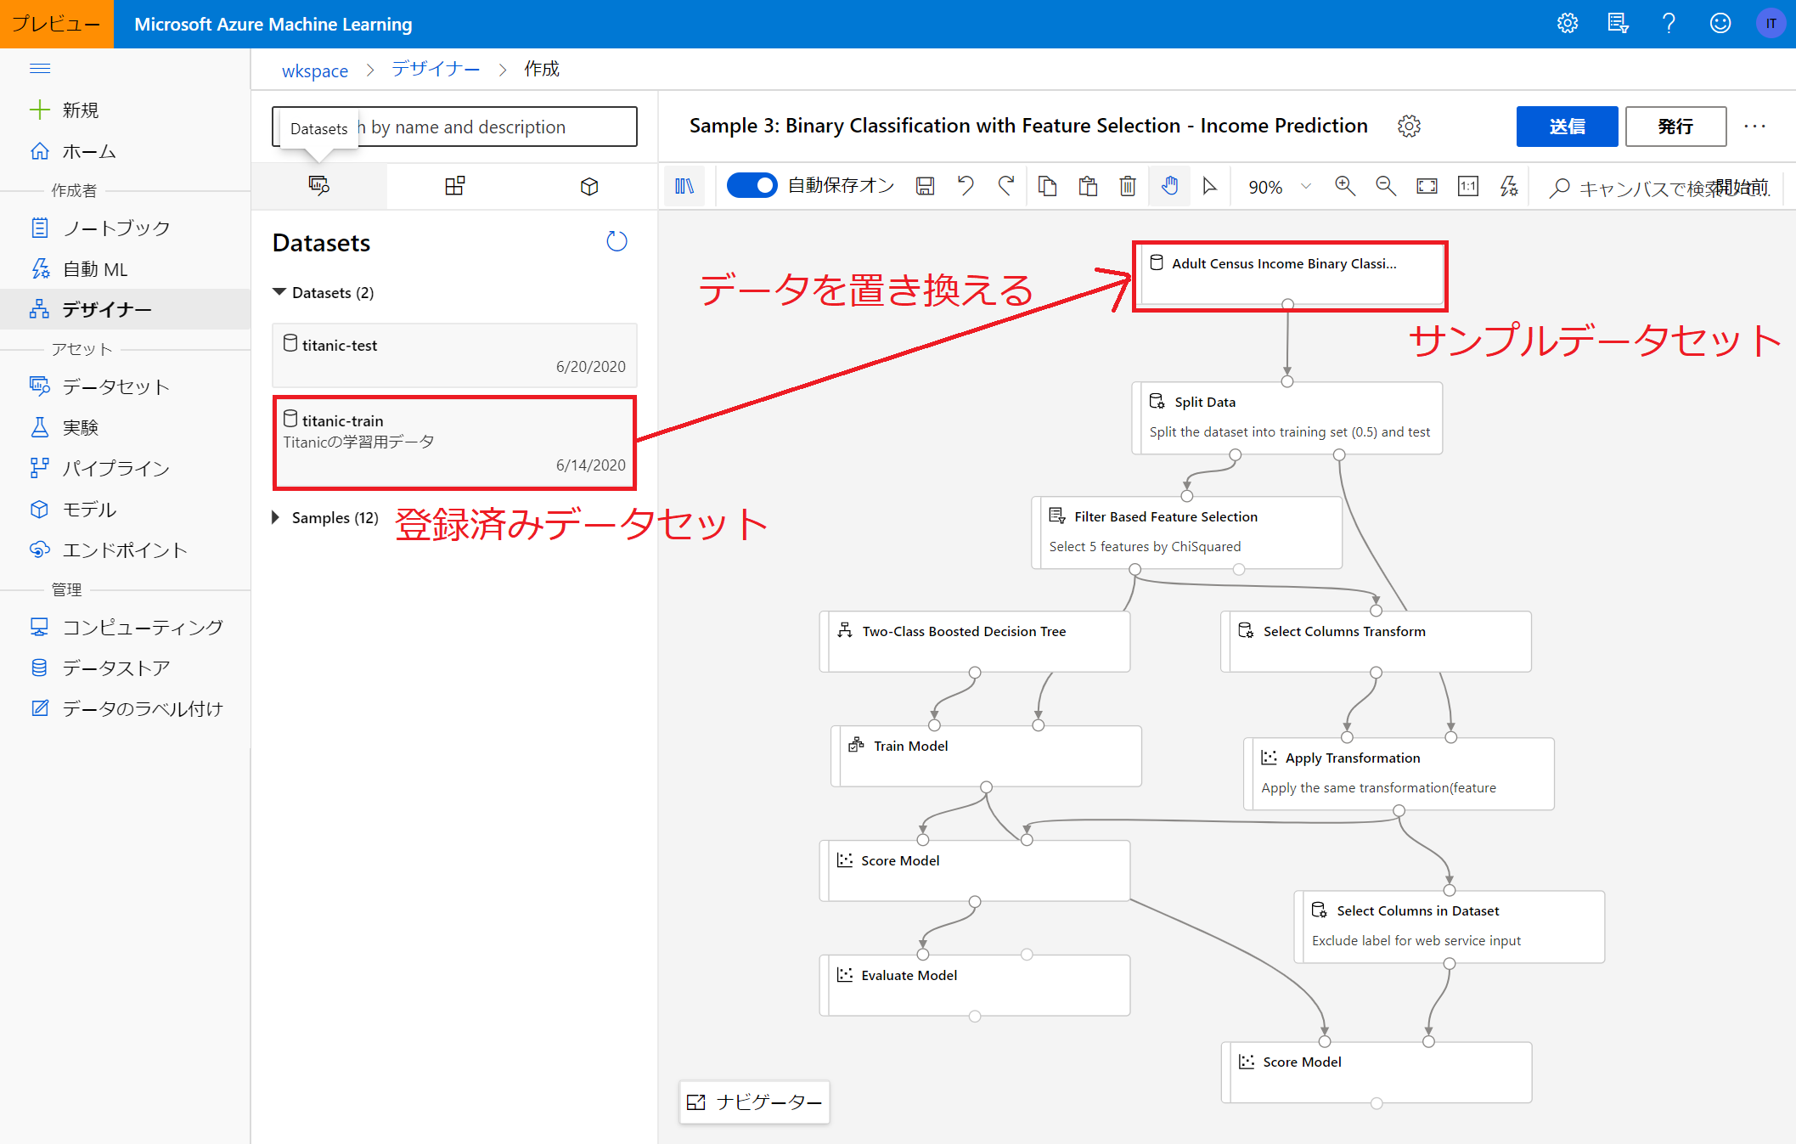Image resolution: width=1796 pixels, height=1144 pixels.
Task: Click the Zoom in magnifier icon
Action: point(1344,185)
